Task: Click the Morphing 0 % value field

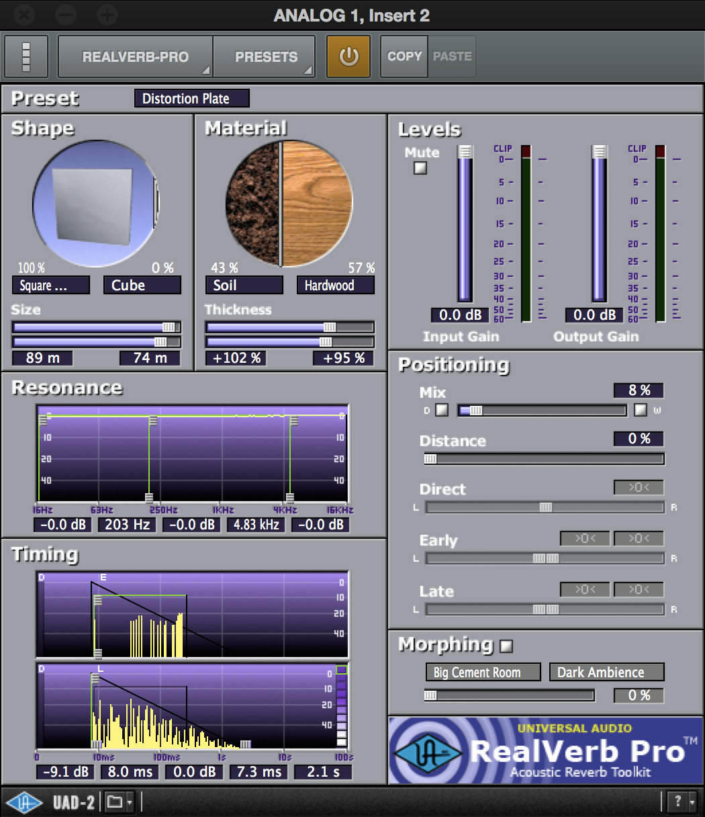Action: (x=639, y=695)
